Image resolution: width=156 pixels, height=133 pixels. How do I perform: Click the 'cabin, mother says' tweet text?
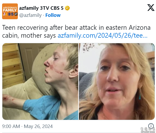click(29, 36)
